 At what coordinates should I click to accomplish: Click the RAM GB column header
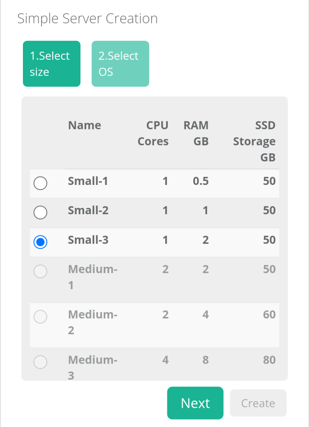196,134
